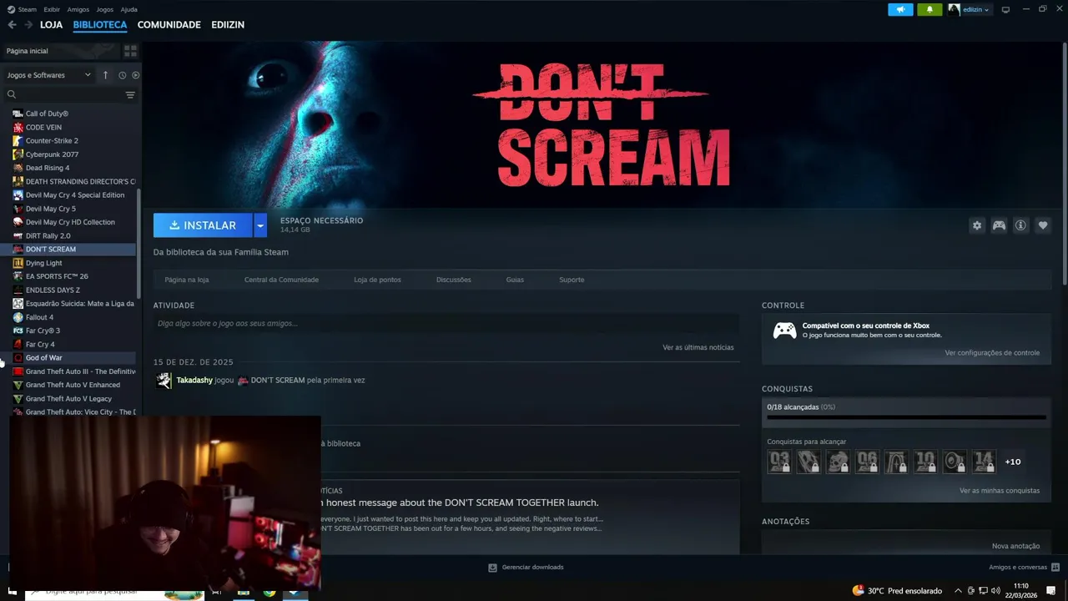Switch to Big Picture mode monitor icon

(1005, 9)
